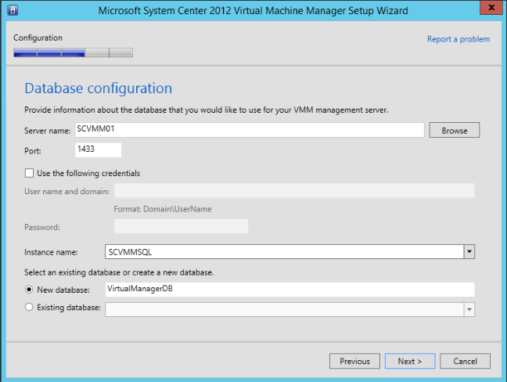Click the VirtualManagerDB database name field
The image size is (507, 382).
point(289,290)
